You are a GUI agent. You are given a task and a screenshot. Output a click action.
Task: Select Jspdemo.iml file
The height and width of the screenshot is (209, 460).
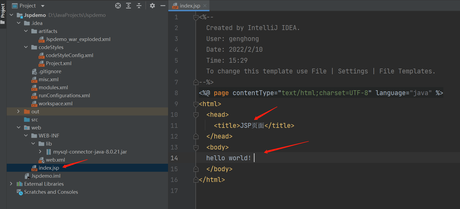(x=46, y=176)
